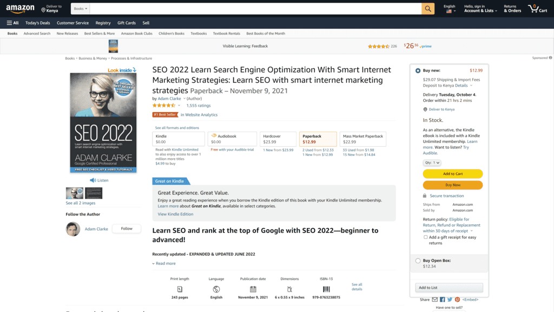Select the Audiobook format option
554x312 pixels.
(232, 139)
